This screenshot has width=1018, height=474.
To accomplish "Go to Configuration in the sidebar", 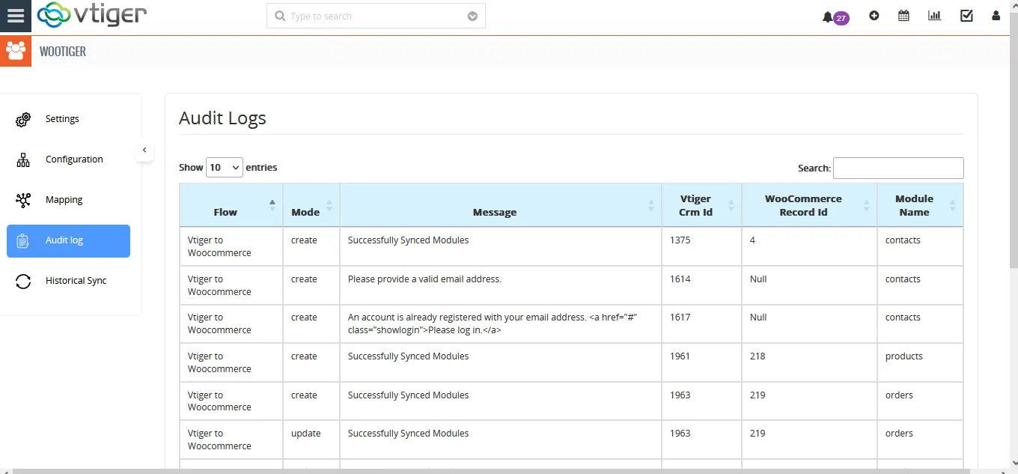I will coord(73,159).
